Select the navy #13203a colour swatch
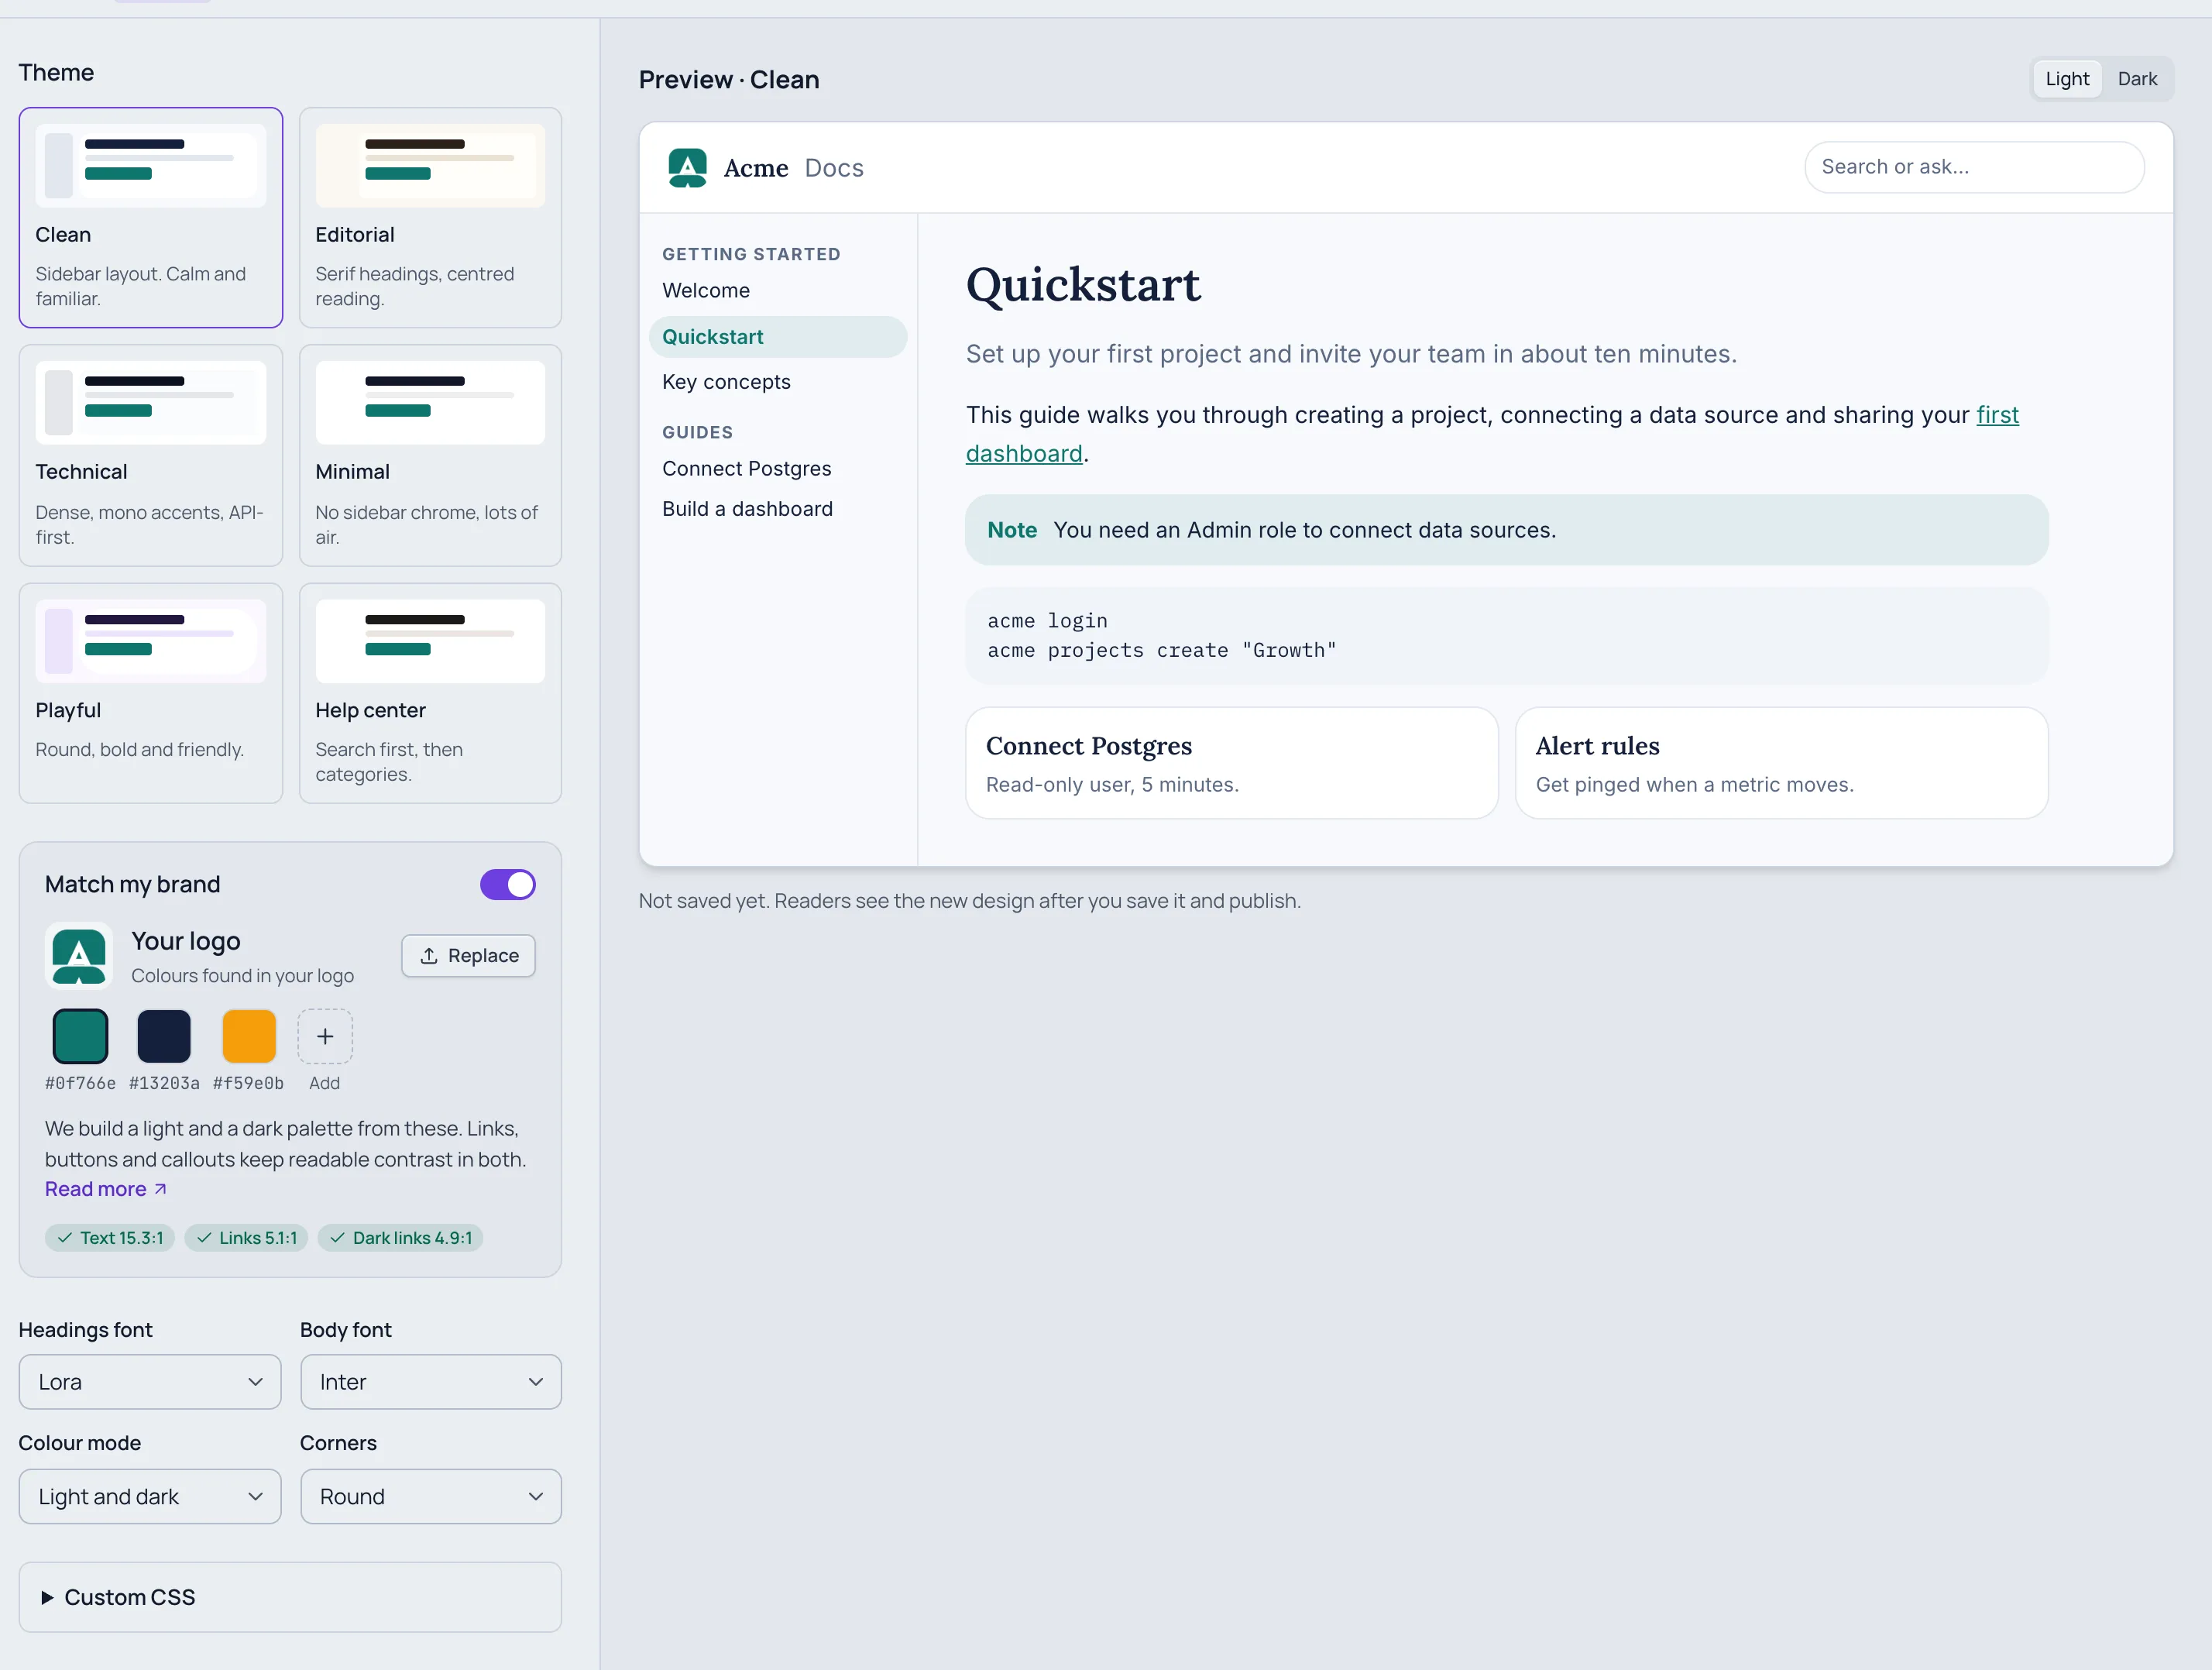The image size is (2212, 1670). tap(164, 1036)
